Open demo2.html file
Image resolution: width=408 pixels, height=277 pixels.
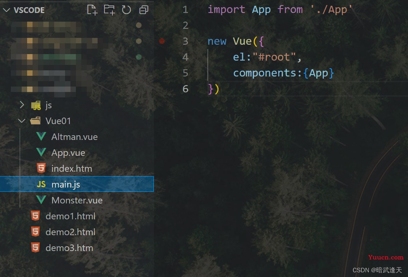(70, 232)
